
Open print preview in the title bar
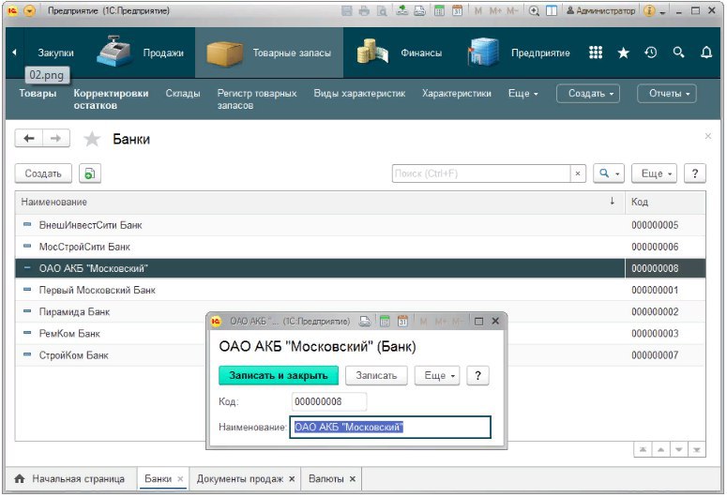point(382,10)
